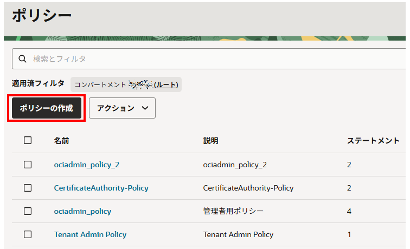
Task: Open the CertificateAuthority-Policy link
Action: [x=101, y=188]
